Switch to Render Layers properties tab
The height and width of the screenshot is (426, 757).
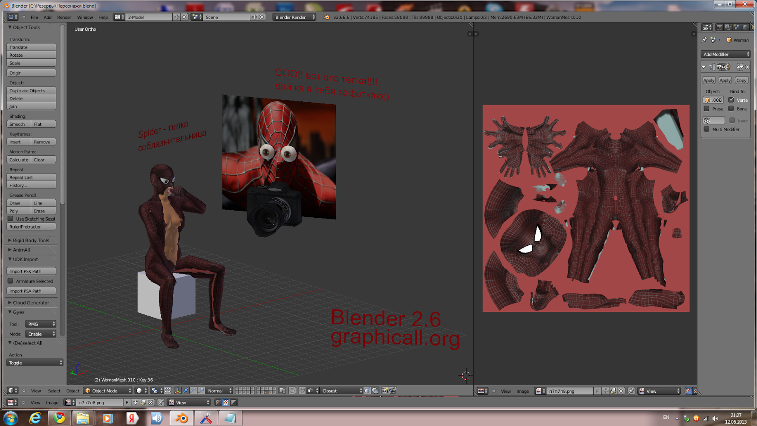tap(728, 27)
